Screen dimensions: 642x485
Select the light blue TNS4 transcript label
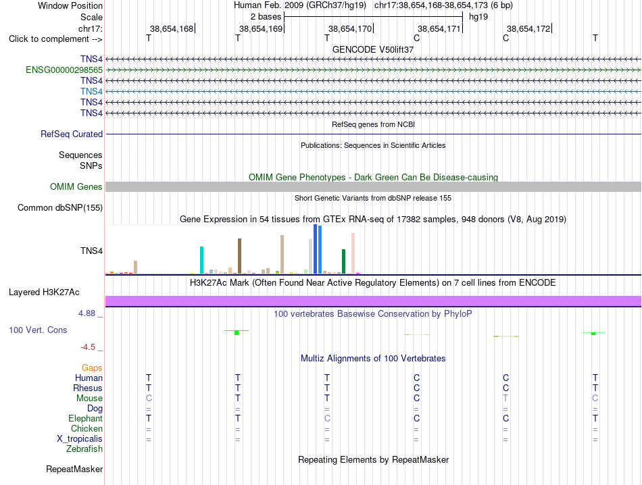point(91,91)
